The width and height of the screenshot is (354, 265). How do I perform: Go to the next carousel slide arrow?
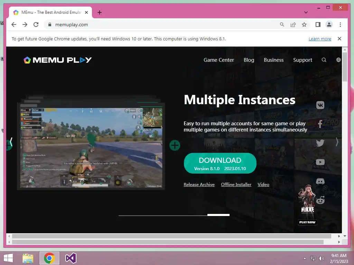[x=337, y=142]
